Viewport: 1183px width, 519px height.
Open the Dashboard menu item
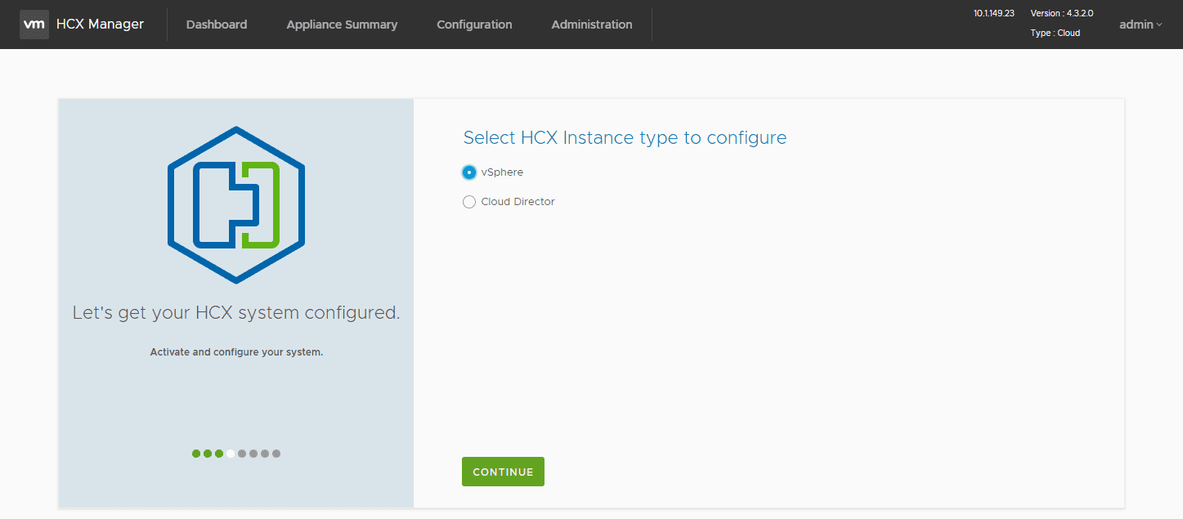coord(217,25)
